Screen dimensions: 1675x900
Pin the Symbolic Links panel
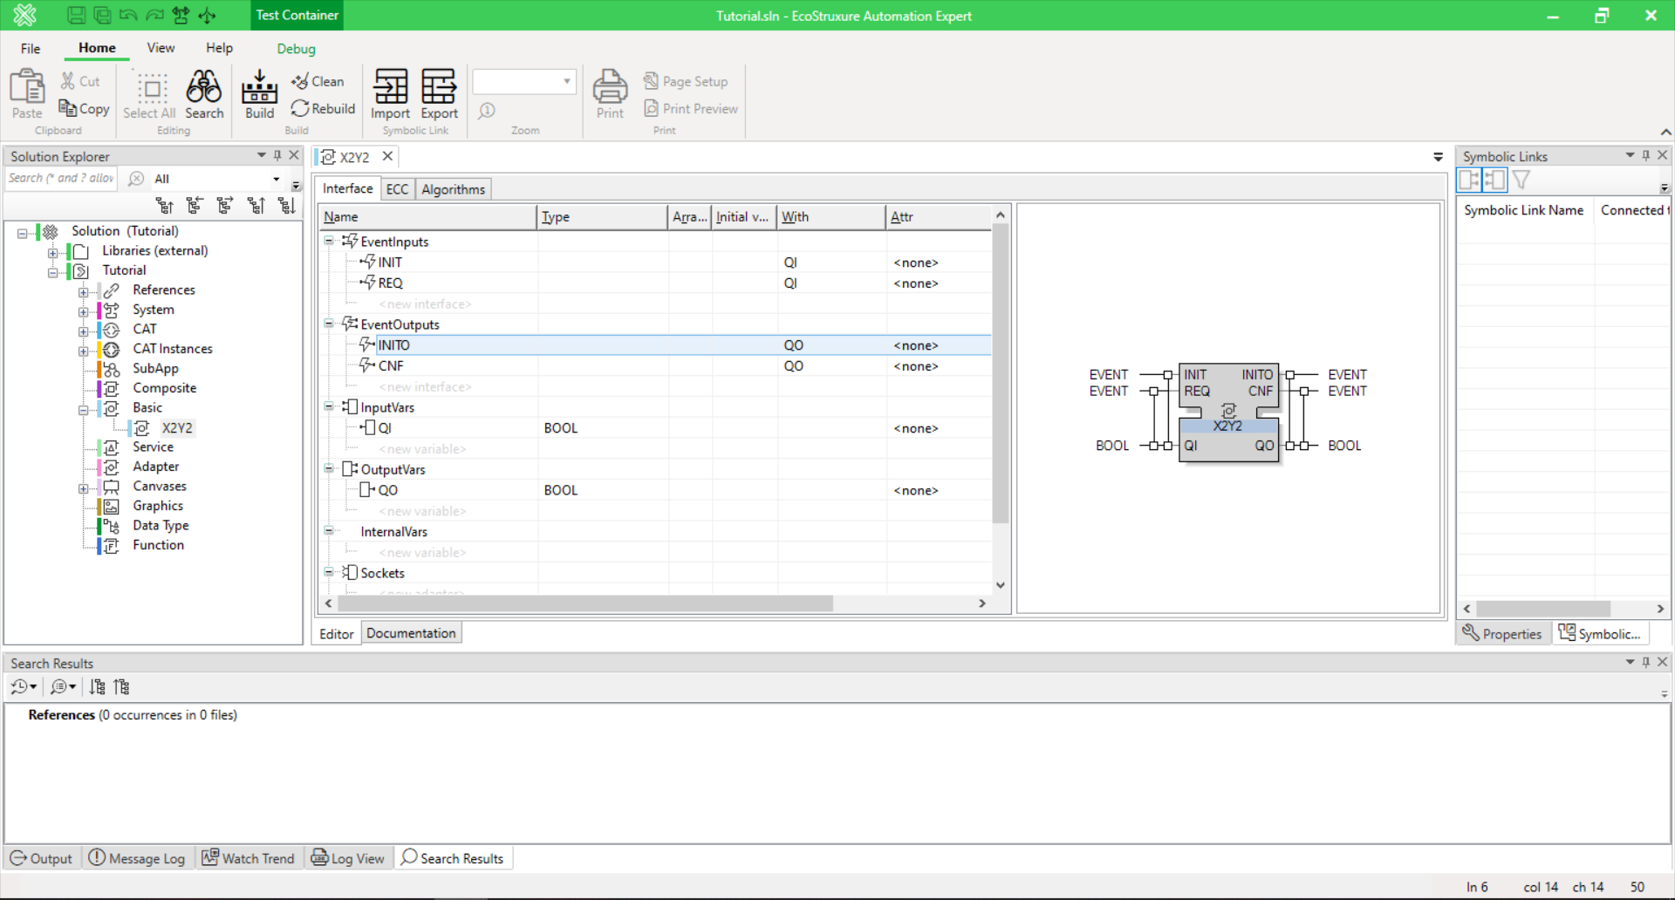click(1646, 155)
